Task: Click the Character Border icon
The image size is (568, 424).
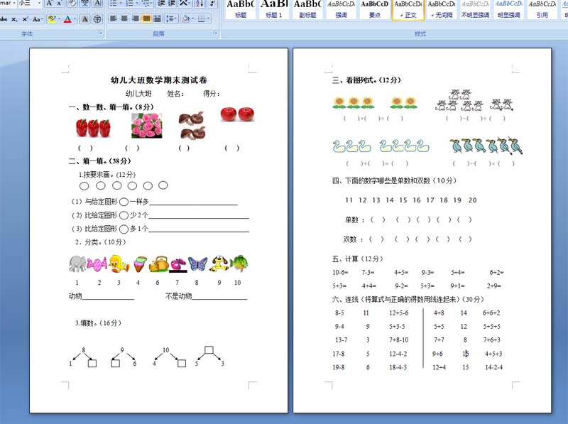Action: [97, 4]
